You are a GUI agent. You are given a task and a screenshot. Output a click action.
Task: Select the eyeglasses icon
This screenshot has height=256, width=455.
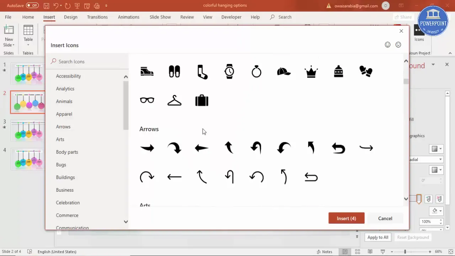[x=147, y=101]
